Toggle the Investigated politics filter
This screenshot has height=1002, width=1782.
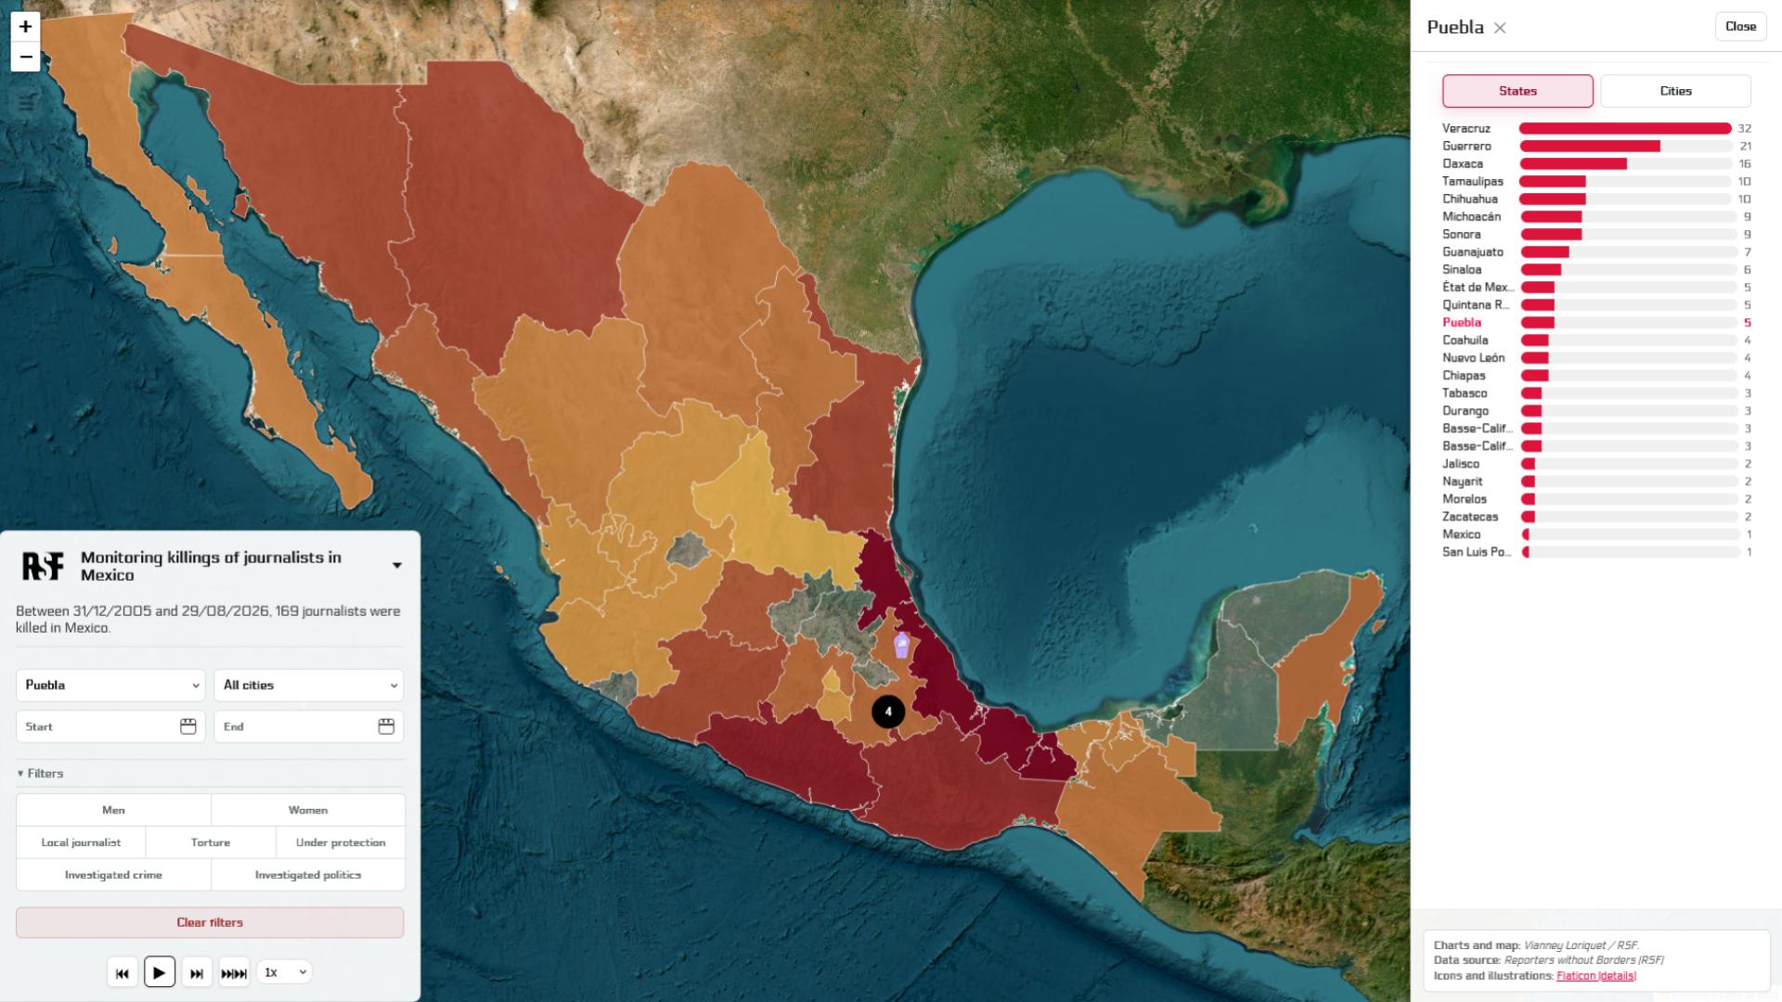coord(308,875)
